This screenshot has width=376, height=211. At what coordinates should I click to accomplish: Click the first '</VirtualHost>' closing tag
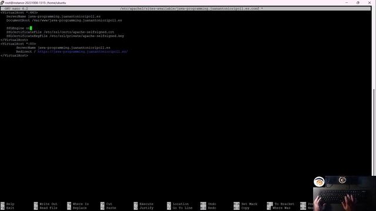pos(14,40)
